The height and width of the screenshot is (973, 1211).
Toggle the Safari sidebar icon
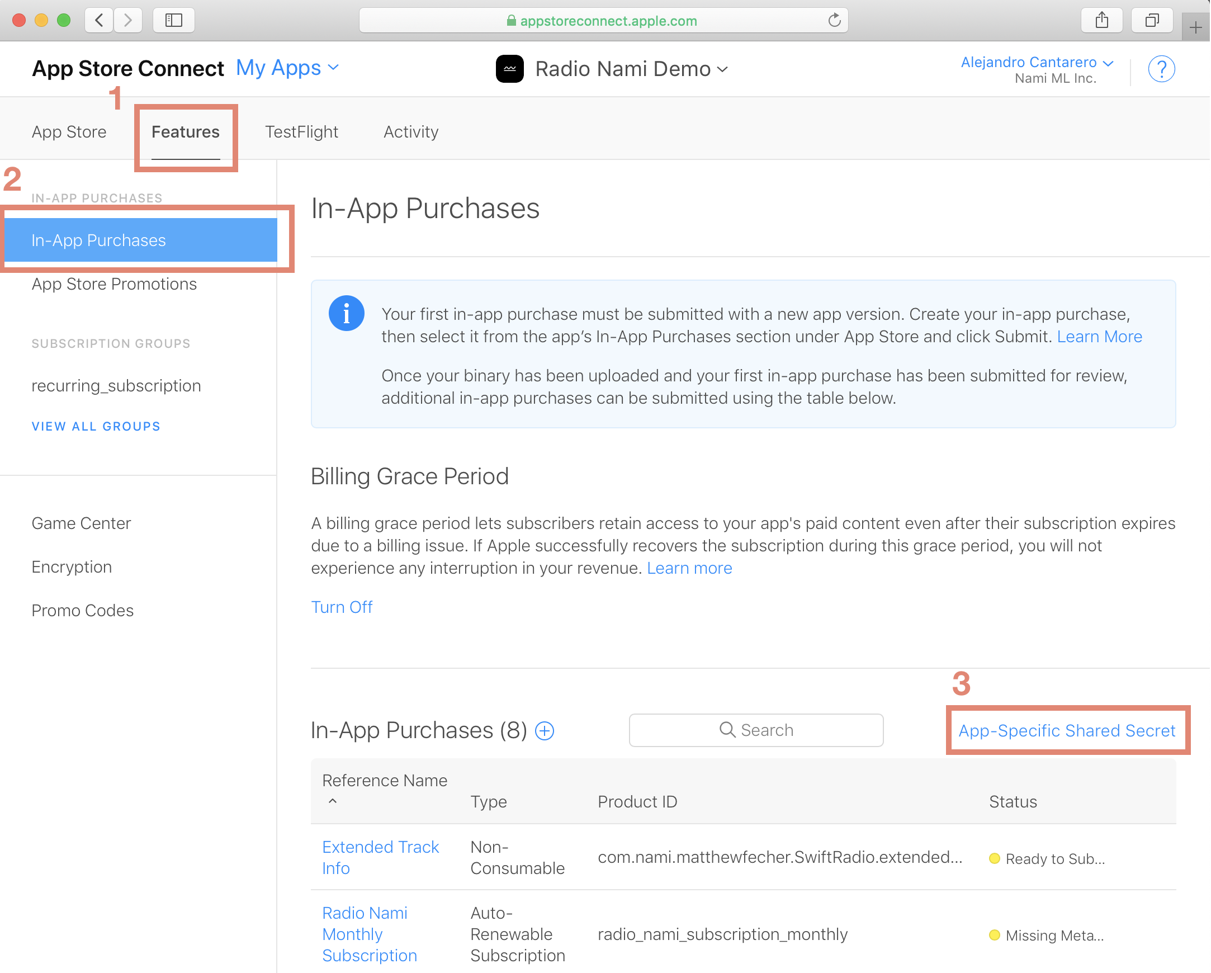coord(173,21)
